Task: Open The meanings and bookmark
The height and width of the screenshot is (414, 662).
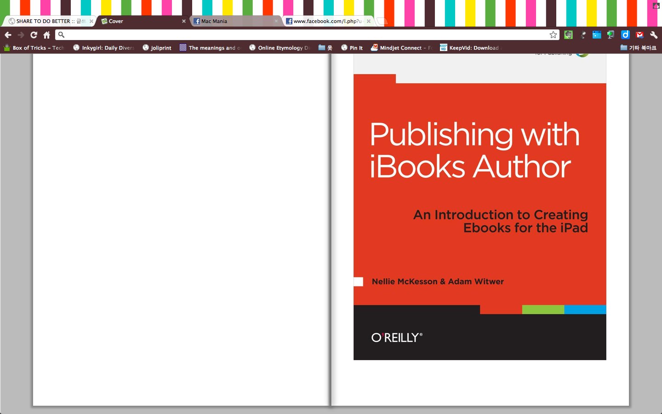Action: [210, 48]
